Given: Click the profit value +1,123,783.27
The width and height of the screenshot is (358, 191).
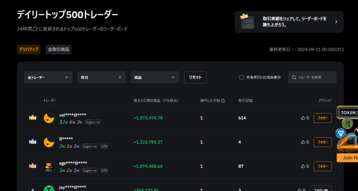Looking at the screenshot, I should pyautogui.click(x=148, y=142).
